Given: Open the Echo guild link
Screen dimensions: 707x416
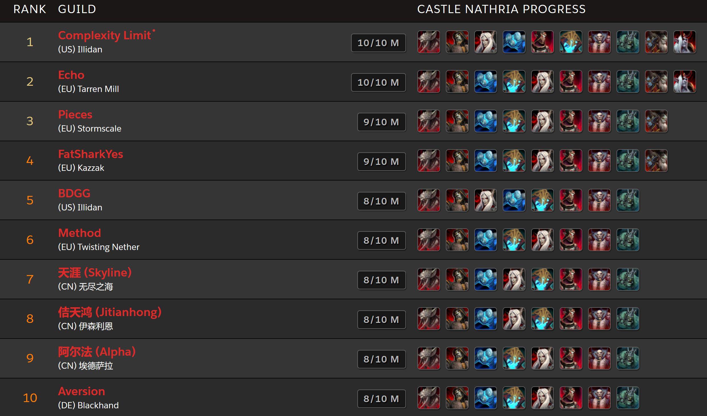Looking at the screenshot, I should 71,75.
